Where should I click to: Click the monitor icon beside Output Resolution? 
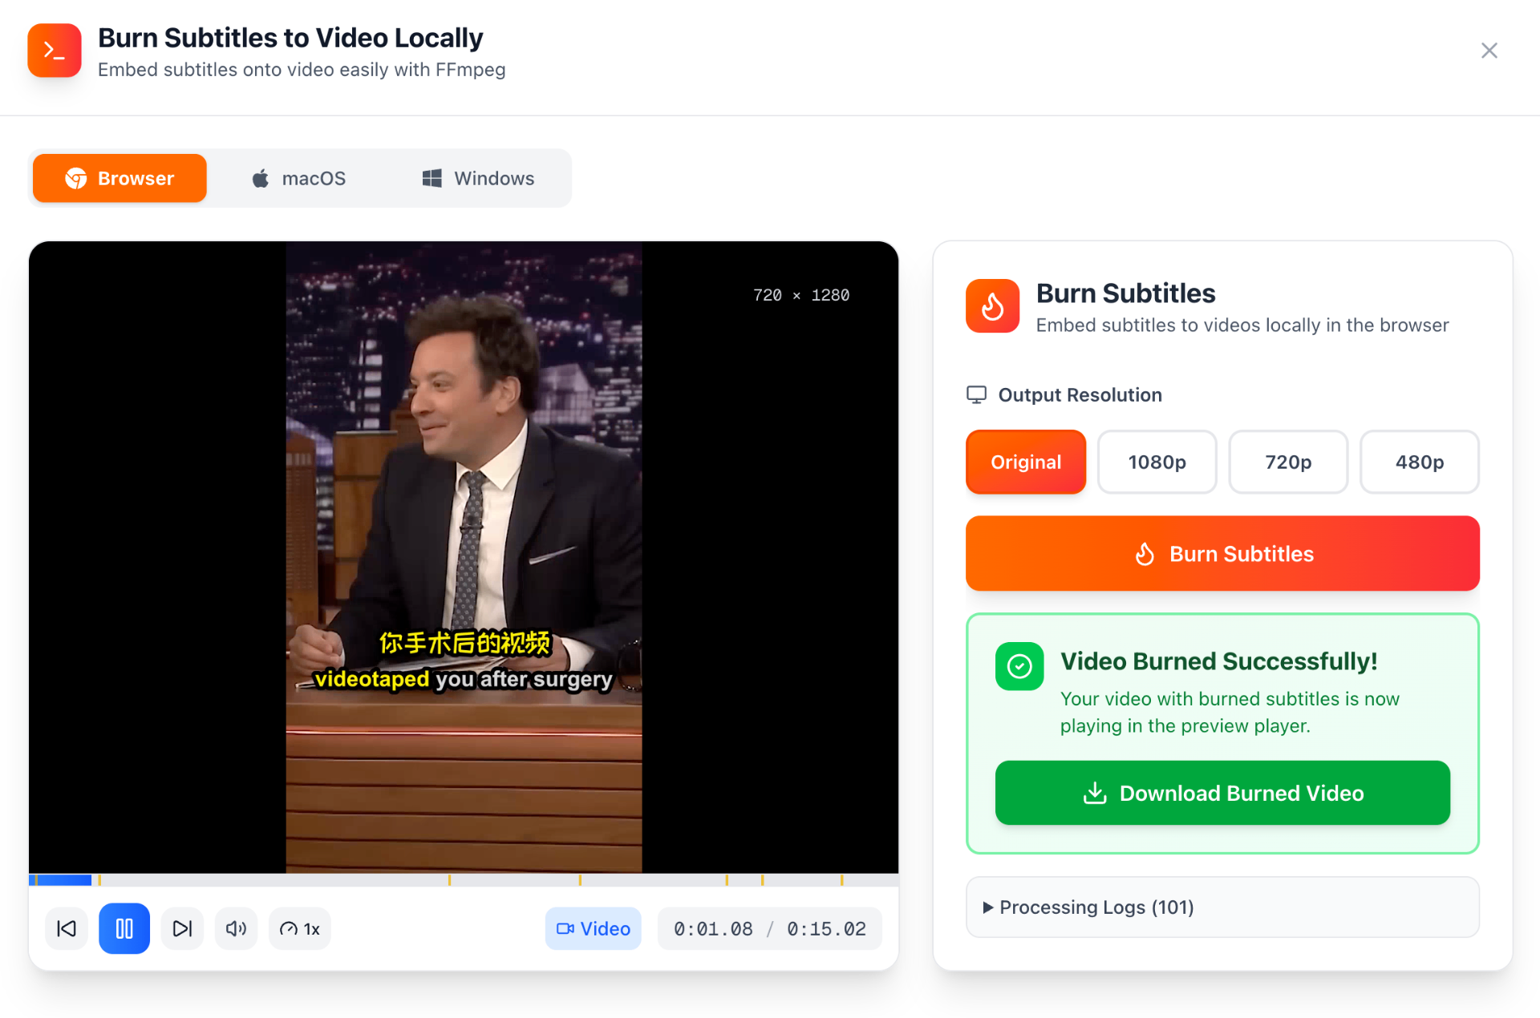coord(976,394)
